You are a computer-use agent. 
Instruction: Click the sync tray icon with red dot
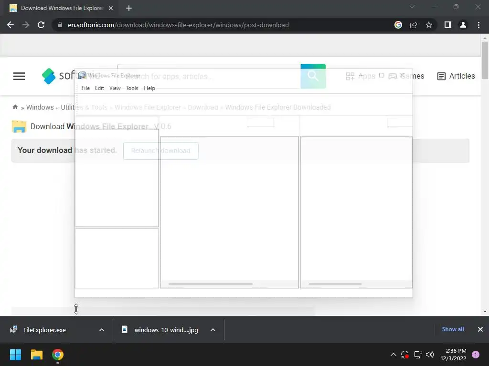pos(405,355)
